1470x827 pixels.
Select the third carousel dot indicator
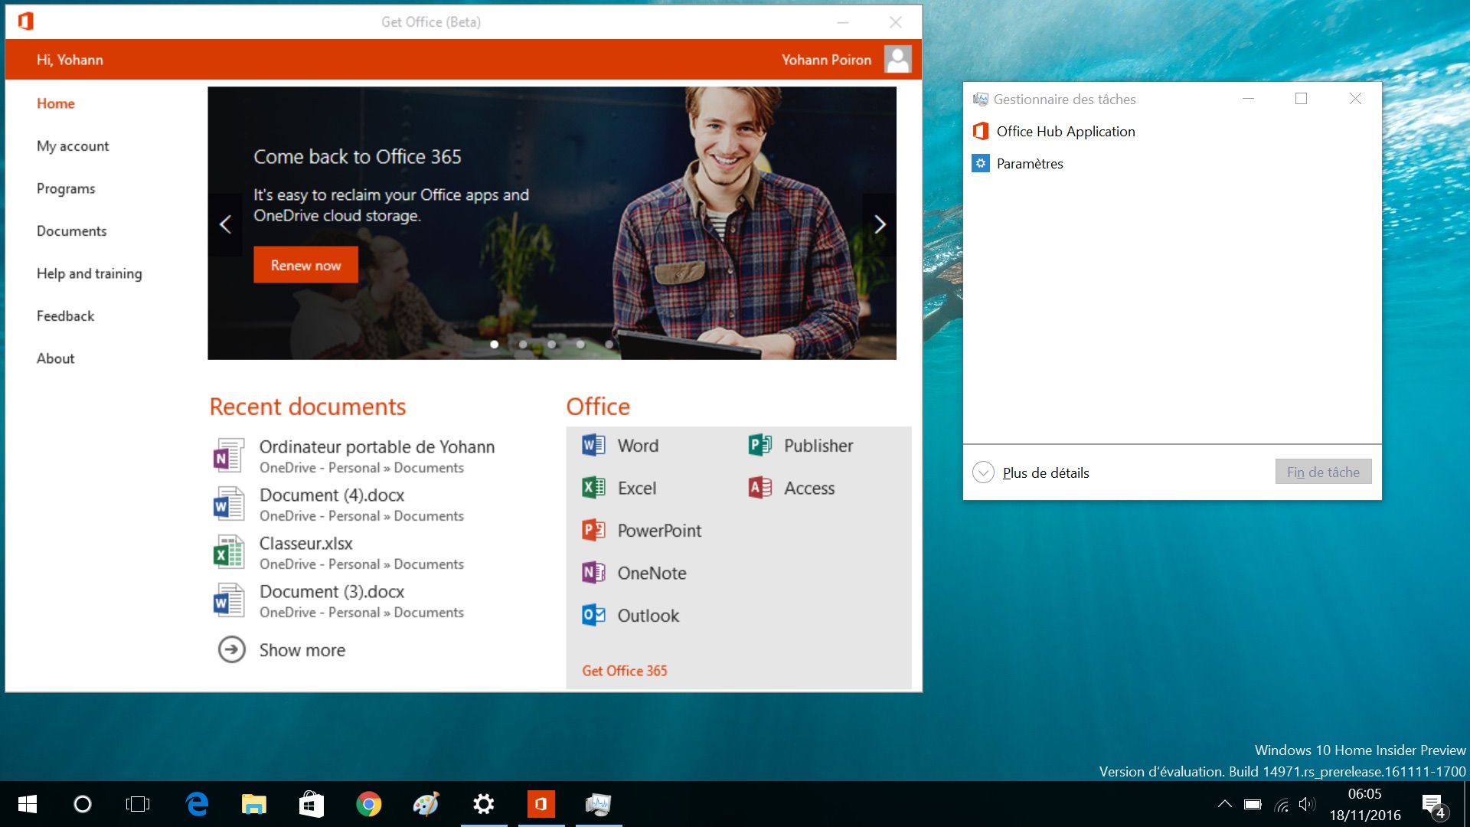(551, 345)
